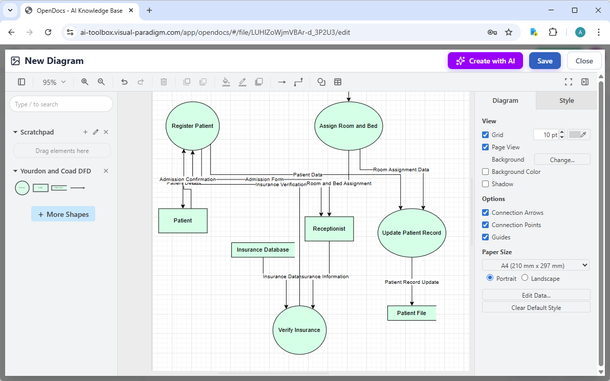The image size is (610, 381).
Task: Open the grid color swatch picker
Action: click(x=578, y=135)
